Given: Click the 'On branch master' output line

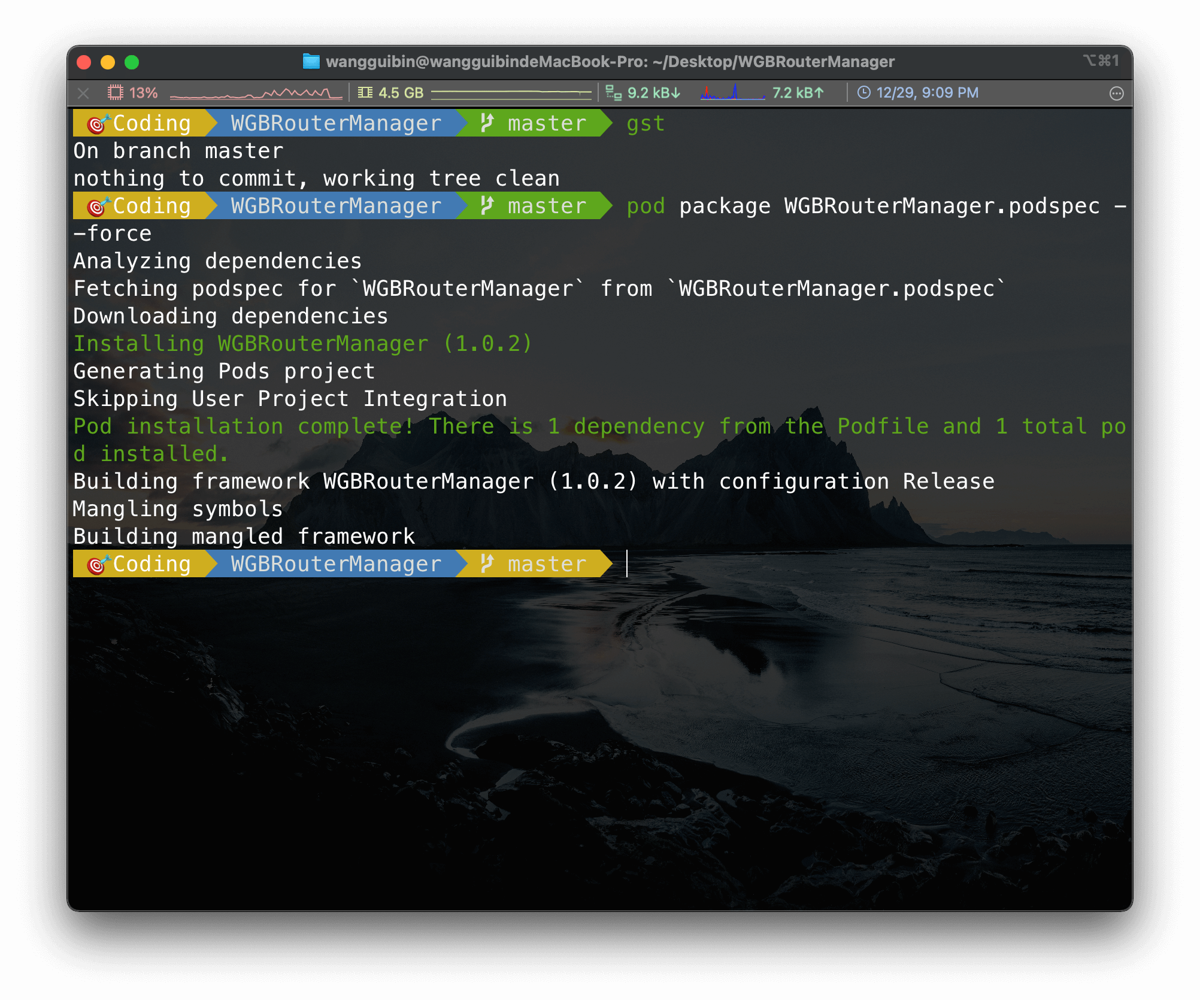Looking at the screenshot, I should 178,151.
